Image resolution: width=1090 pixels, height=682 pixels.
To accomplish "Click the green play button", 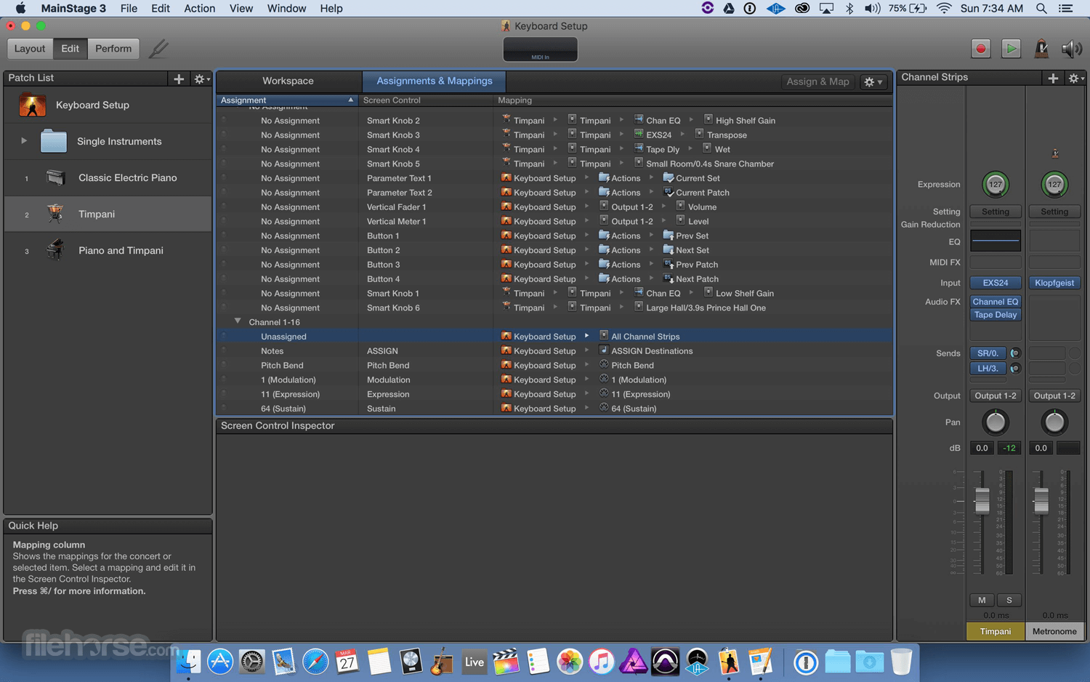I will pyautogui.click(x=1011, y=49).
